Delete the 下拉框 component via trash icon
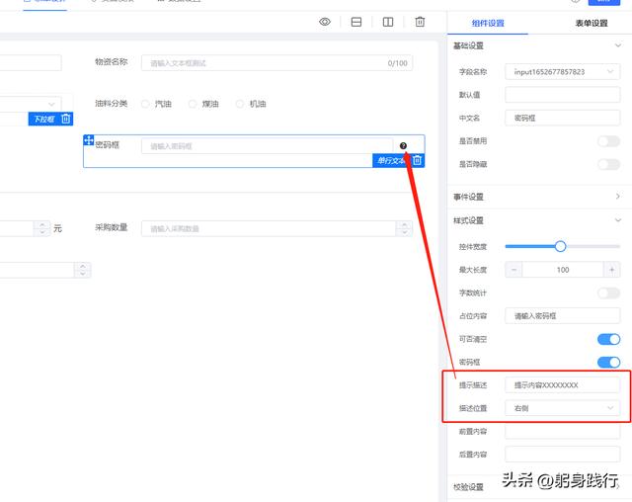This screenshot has width=632, height=502. pos(66,119)
